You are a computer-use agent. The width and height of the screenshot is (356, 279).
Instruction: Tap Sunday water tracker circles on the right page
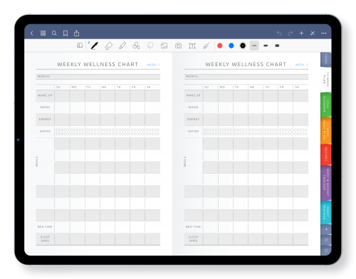pos(211,132)
